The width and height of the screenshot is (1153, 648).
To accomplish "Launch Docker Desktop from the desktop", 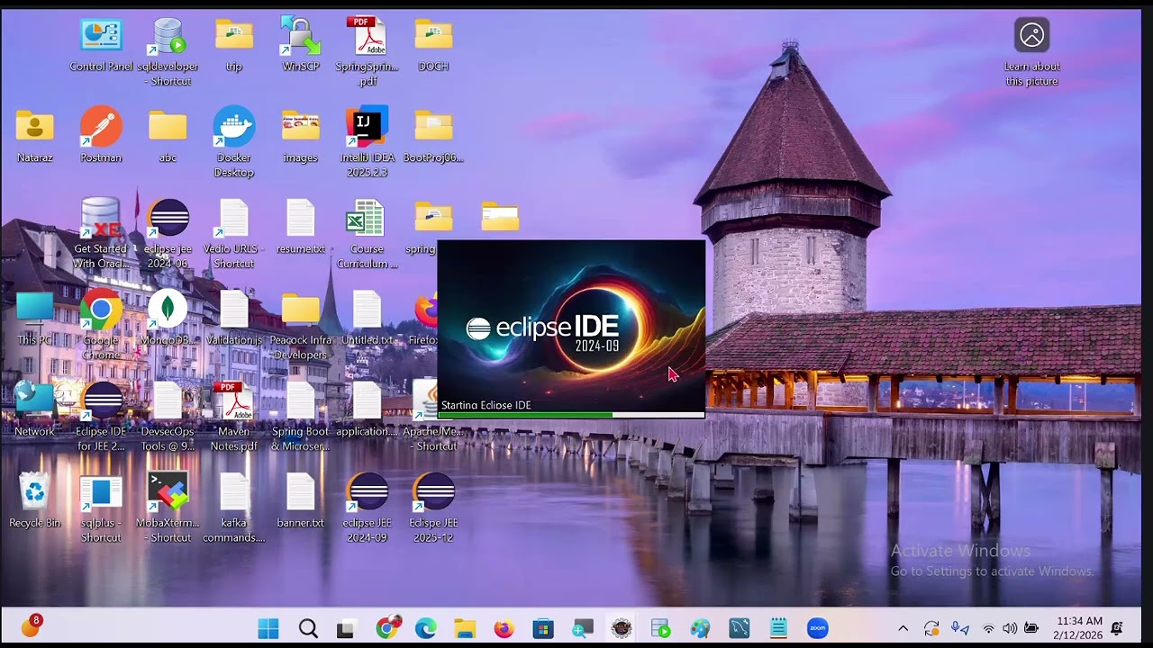I will tap(234, 143).
